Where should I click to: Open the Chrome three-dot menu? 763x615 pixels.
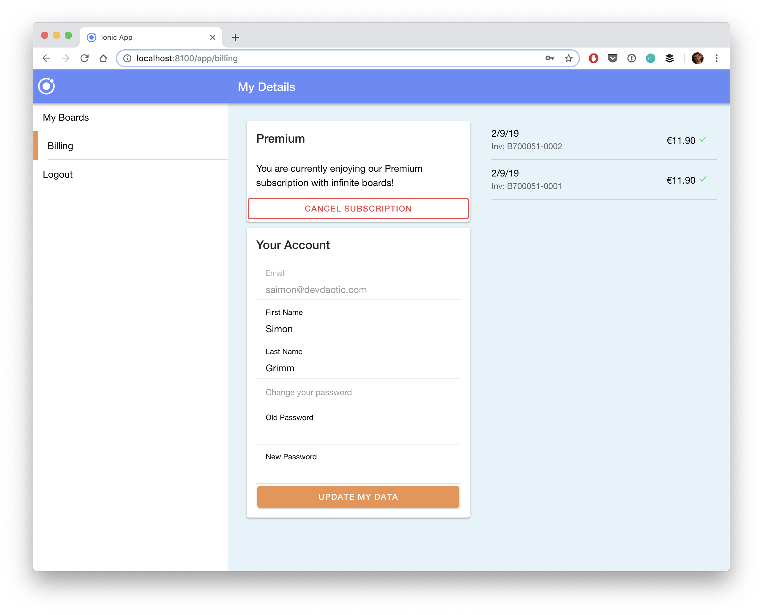click(x=716, y=59)
